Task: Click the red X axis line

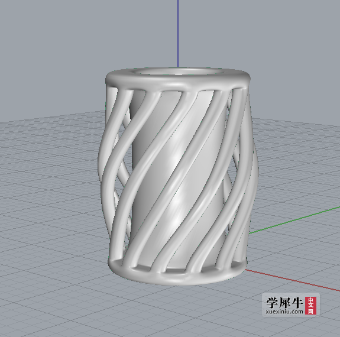Action: tap(293, 280)
